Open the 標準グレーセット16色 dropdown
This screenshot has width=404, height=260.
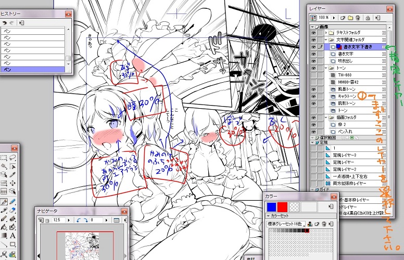tap(286, 224)
